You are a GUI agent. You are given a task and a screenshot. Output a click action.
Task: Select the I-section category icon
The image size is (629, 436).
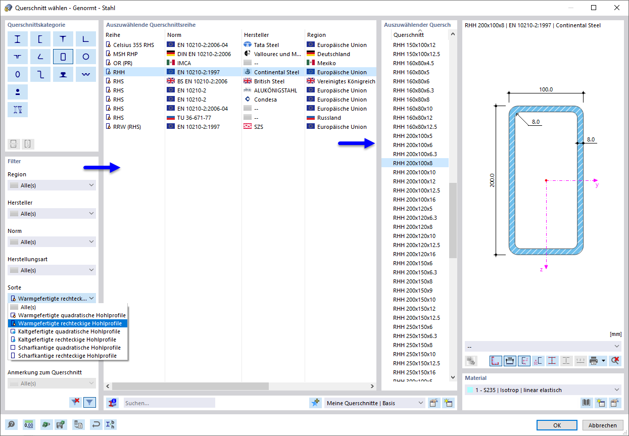click(18, 39)
